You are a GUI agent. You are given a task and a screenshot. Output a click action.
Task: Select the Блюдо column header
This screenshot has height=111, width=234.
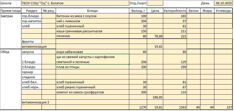[92, 11]
